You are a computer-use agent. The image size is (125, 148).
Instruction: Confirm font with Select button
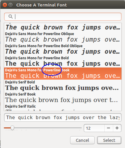point(109,140)
